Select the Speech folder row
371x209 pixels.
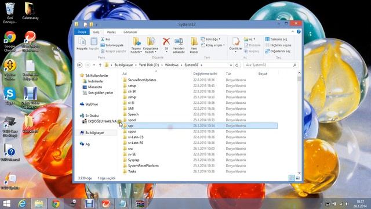coord(200,114)
